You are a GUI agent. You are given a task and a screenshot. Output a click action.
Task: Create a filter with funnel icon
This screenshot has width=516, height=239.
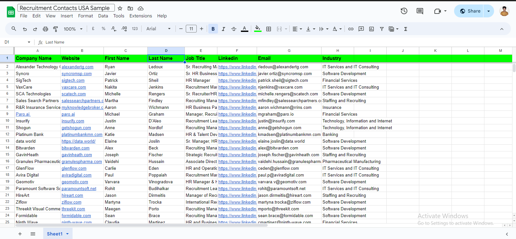coord(382,29)
